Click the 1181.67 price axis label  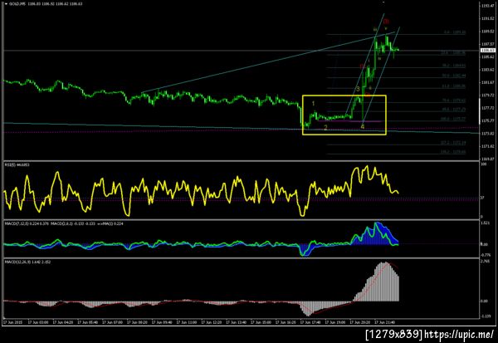(x=487, y=83)
